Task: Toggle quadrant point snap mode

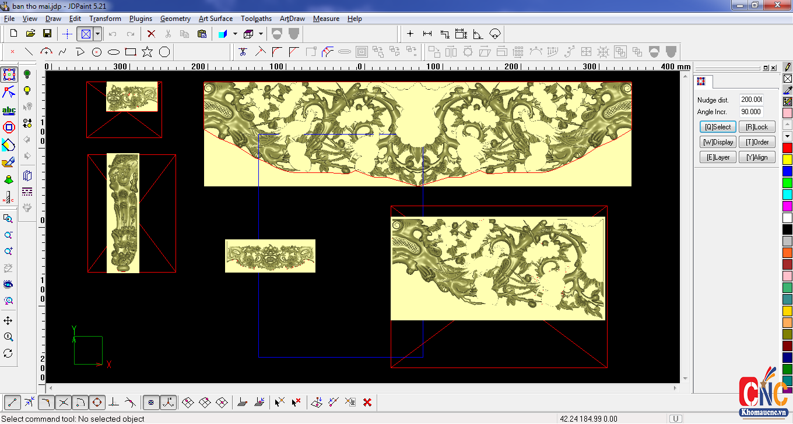Action: coord(97,402)
